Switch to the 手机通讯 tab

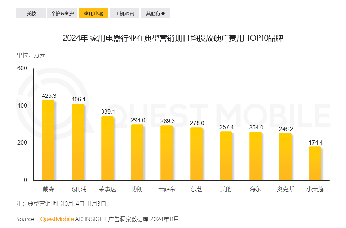pos(124,13)
